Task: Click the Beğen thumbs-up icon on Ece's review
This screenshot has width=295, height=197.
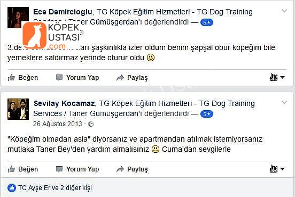Action: [x=11, y=77]
